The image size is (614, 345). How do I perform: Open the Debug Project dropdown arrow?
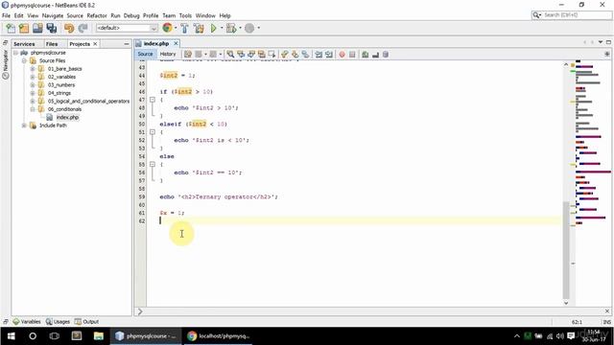coord(240,28)
